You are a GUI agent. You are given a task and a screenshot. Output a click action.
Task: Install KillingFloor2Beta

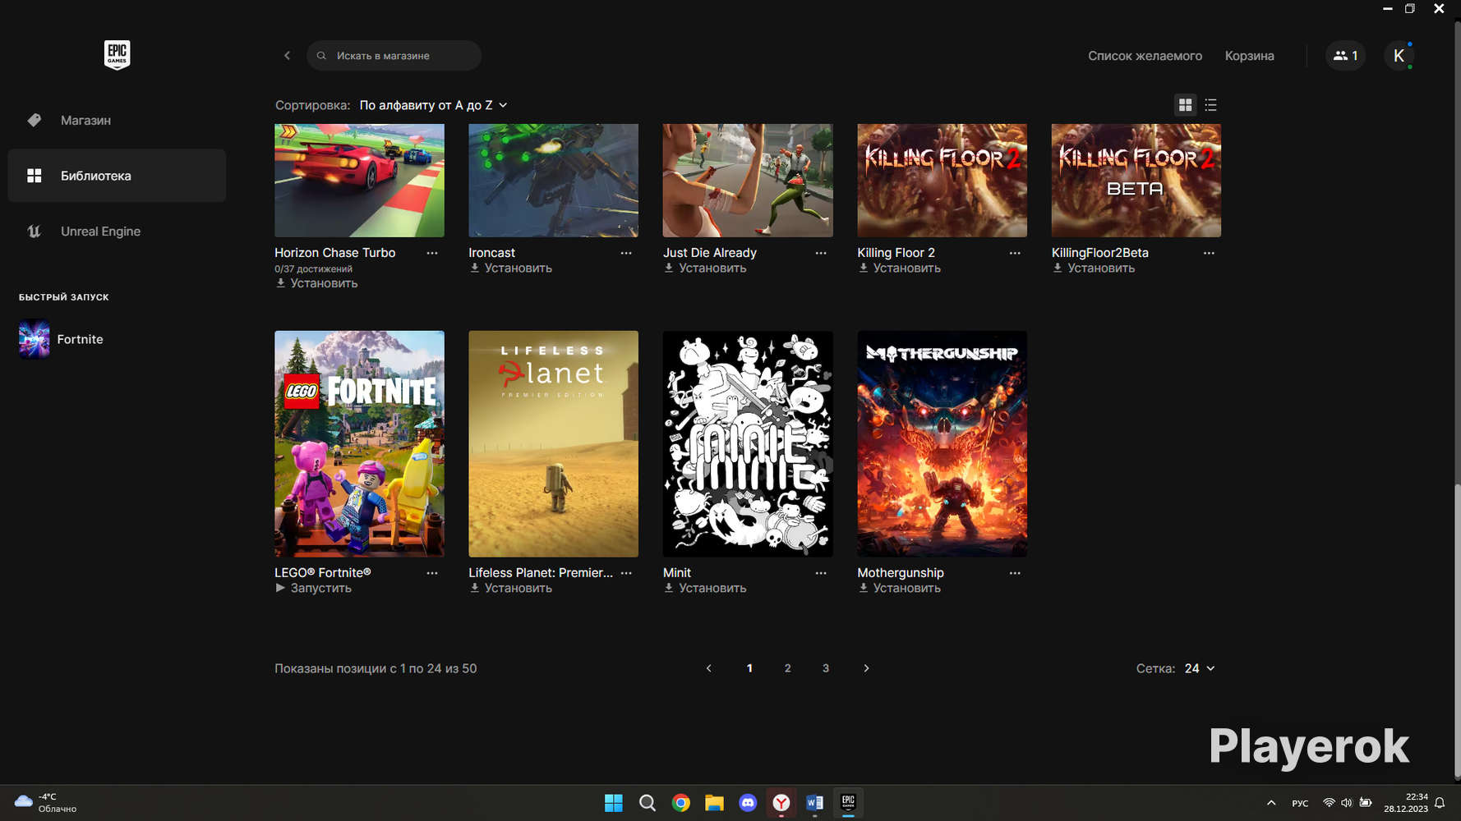coord(1094,268)
